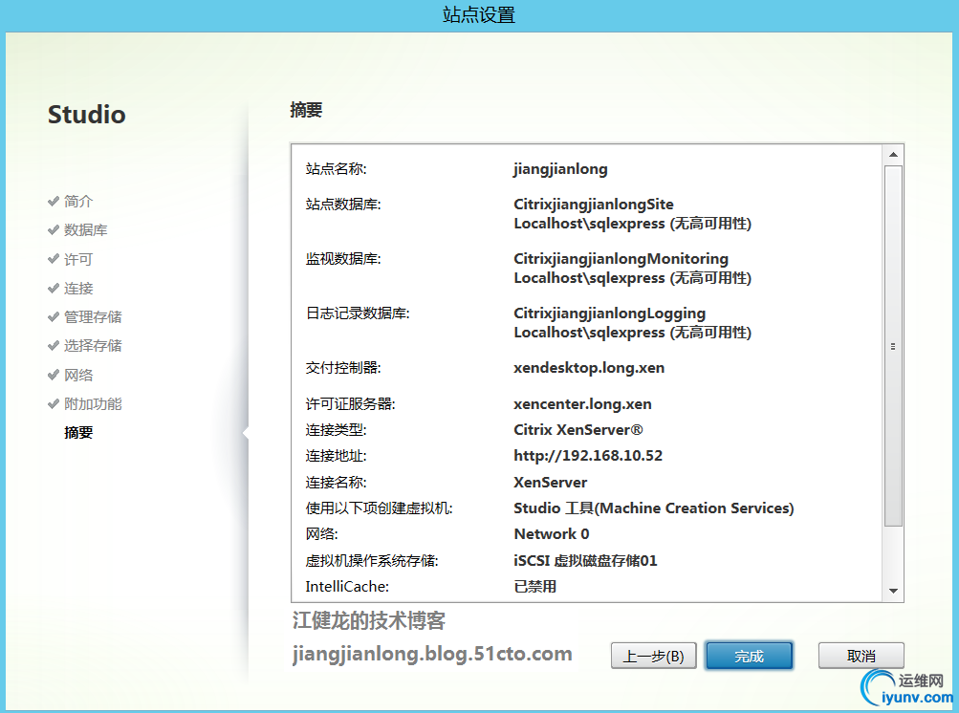Go back with the 上一步(B) button
This screenshot has width=959, height=713.
click(653, 656)
